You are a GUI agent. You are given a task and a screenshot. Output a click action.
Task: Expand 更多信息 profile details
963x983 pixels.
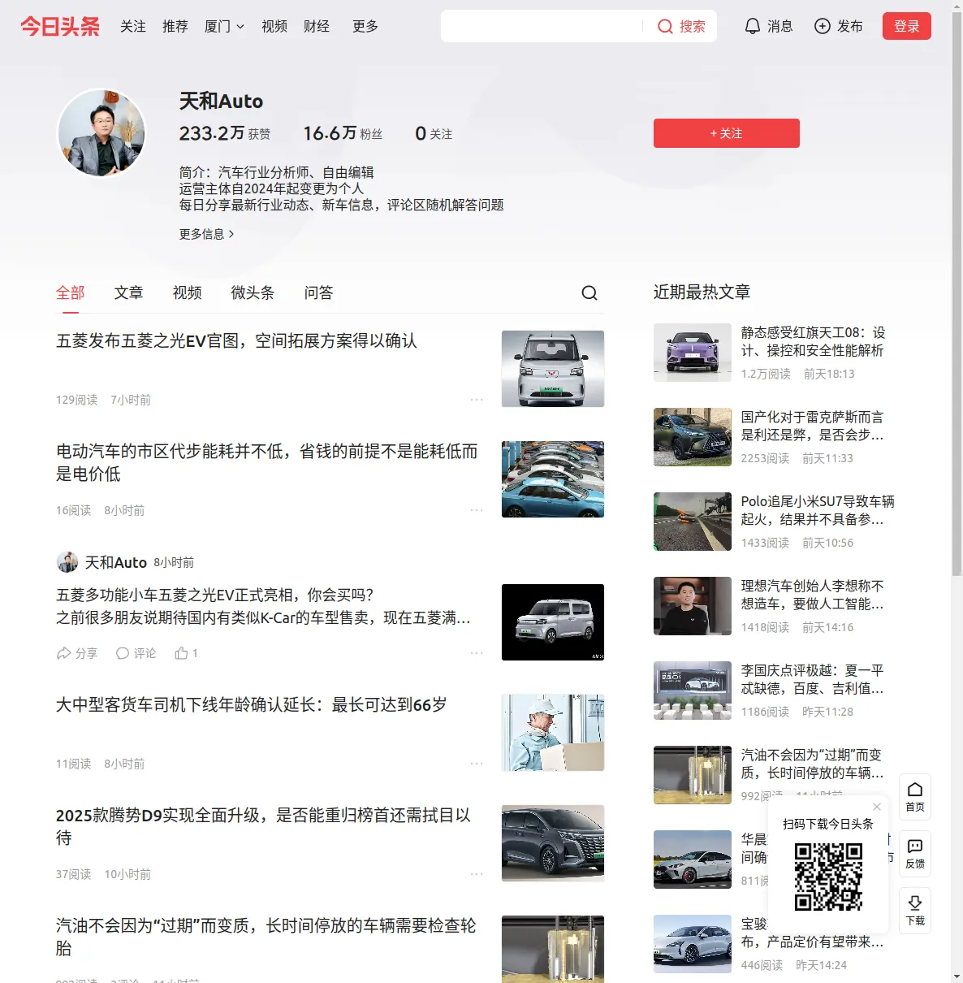[x=207, y=234]
